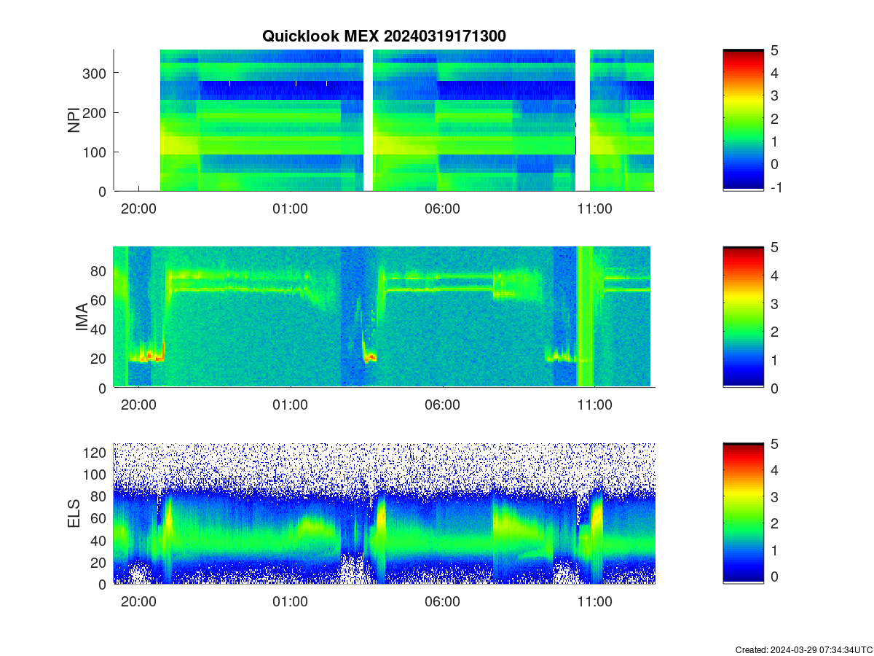Select the NPI y-axis label
The width and height of the screenshot is (874, 656).
pos(74,120)
